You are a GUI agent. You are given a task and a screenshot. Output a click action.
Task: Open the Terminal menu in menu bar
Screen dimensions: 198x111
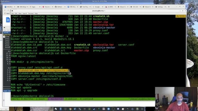tap(31, 14)
